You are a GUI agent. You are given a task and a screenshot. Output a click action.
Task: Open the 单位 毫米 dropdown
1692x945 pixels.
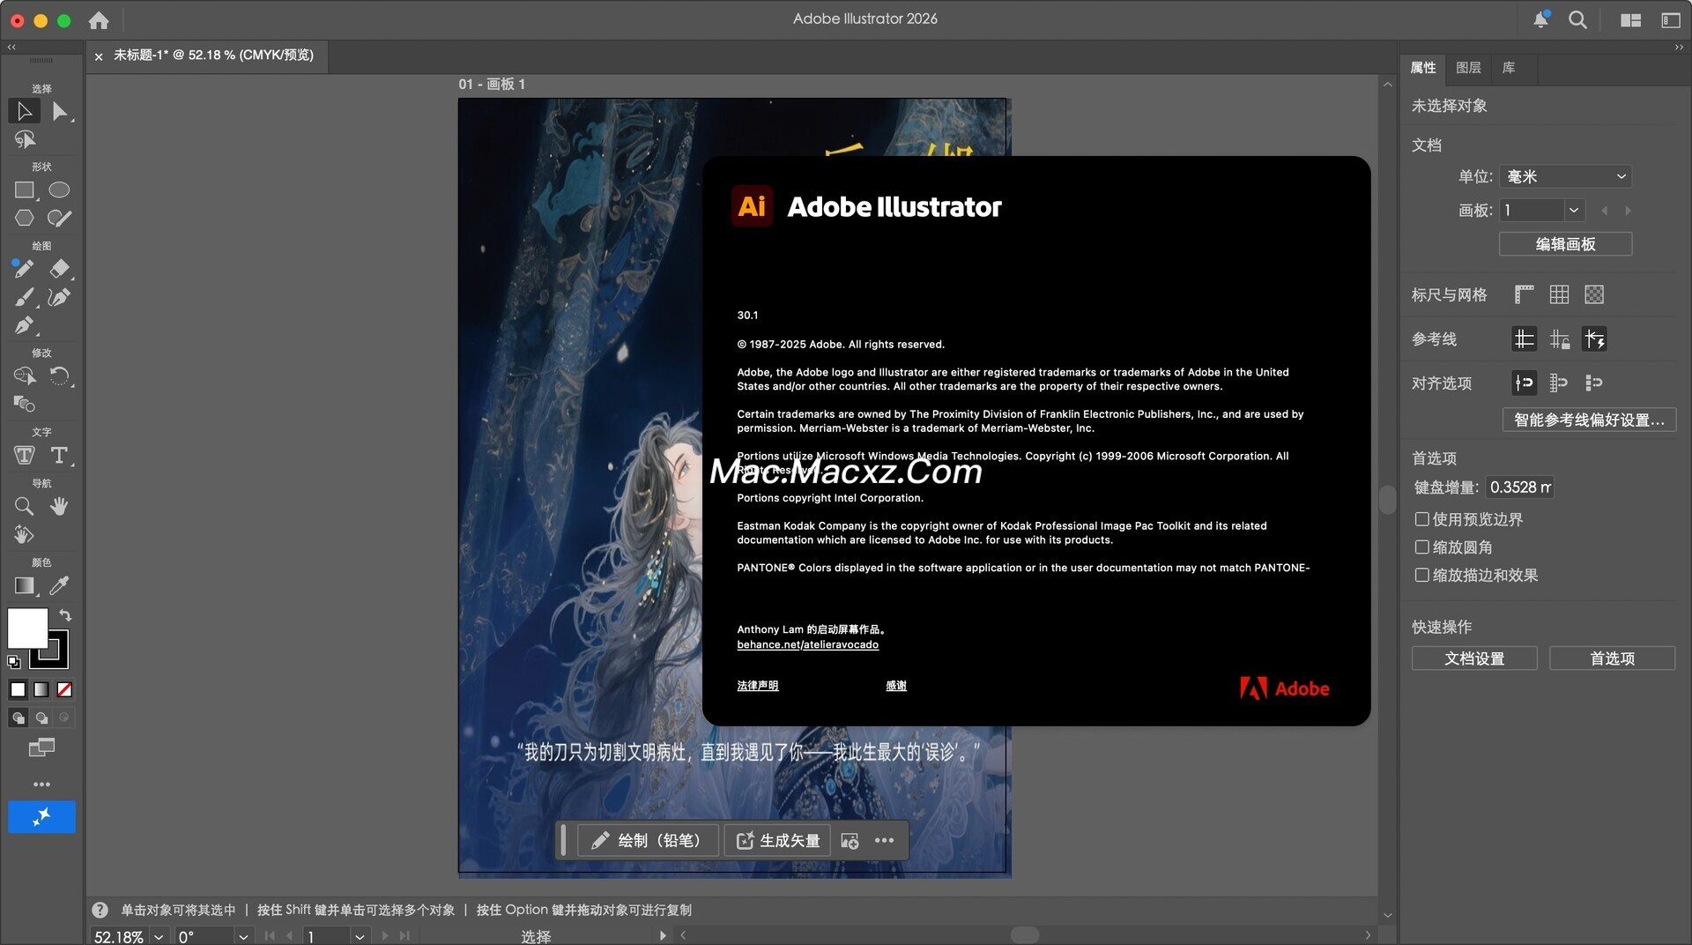click(x=1565, y=176)
